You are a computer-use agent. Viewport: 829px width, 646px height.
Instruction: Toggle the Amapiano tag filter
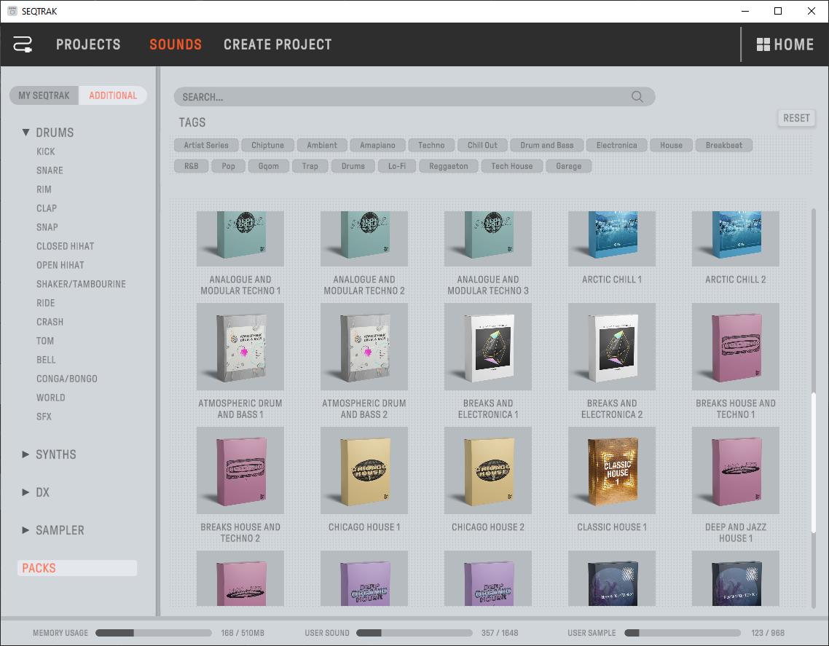tap(377, 146)
